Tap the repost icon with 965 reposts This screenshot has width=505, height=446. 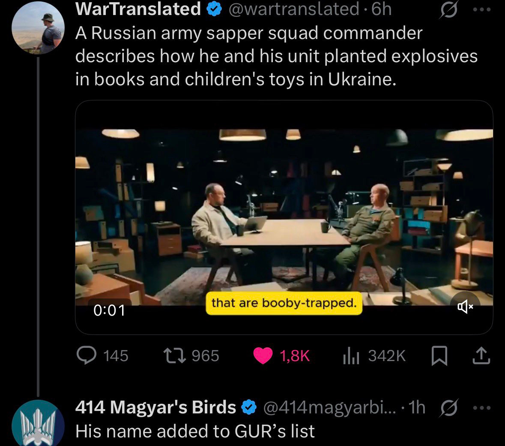click(174, 356)
